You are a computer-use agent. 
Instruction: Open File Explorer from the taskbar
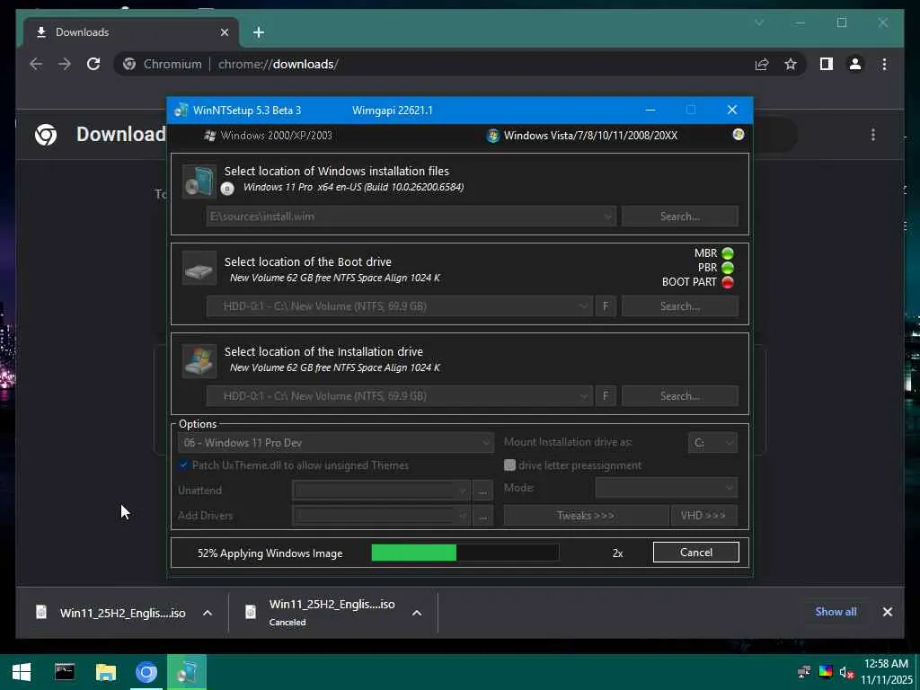[x=106, y=672]
